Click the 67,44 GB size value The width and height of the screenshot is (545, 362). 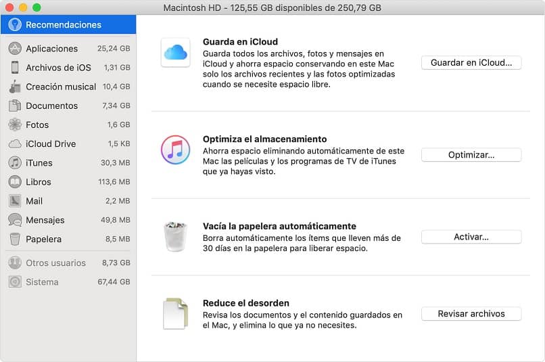[x=114, y=281]
